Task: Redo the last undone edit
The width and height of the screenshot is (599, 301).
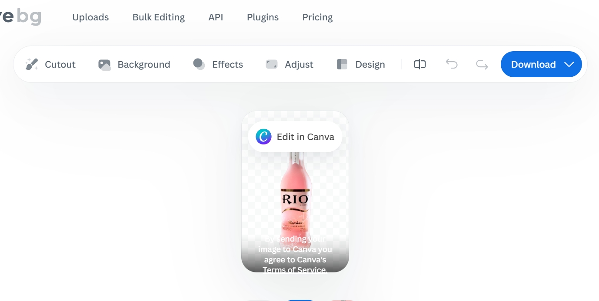Action: click(482, 65)
